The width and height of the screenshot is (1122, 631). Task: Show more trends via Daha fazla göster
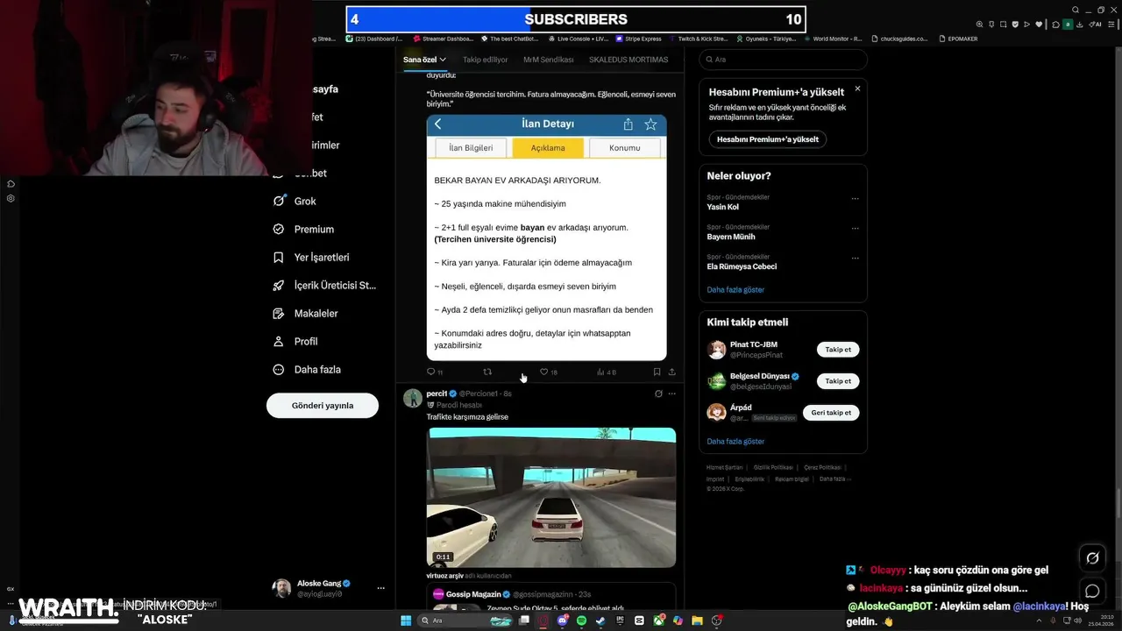coord(735,289)
